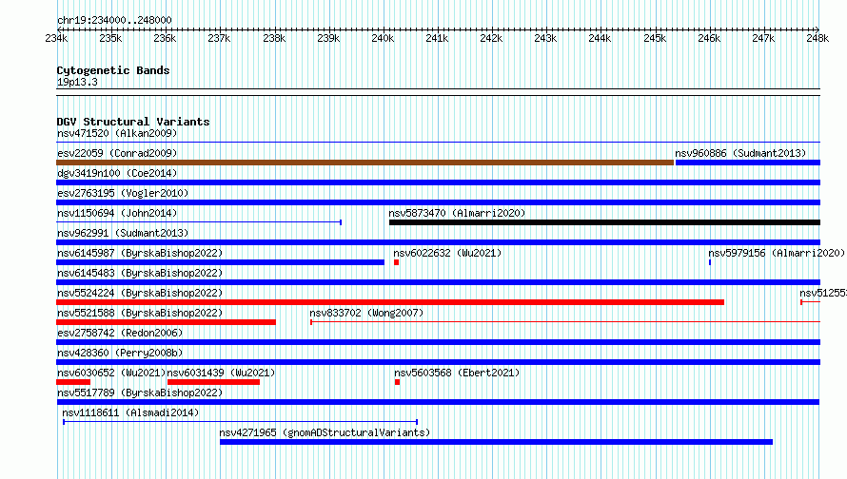Open nsv5524224 (ByrskaBishop2022) label
The image size is (847, 479).
click(140, 293)
